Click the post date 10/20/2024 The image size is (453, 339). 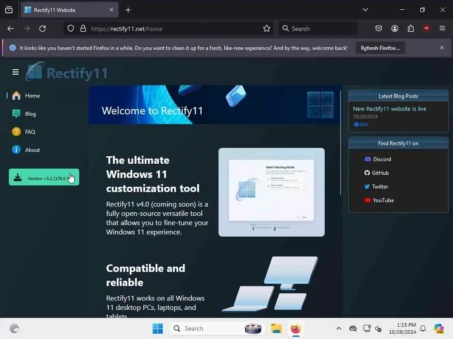point(365,117)
